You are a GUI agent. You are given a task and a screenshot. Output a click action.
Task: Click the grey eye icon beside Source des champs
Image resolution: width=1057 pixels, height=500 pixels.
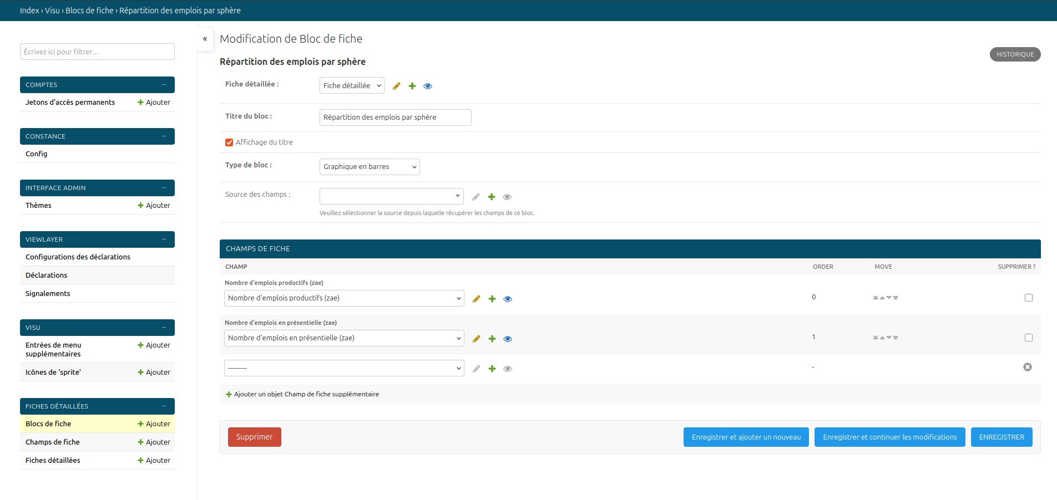(x=507, y=197)
